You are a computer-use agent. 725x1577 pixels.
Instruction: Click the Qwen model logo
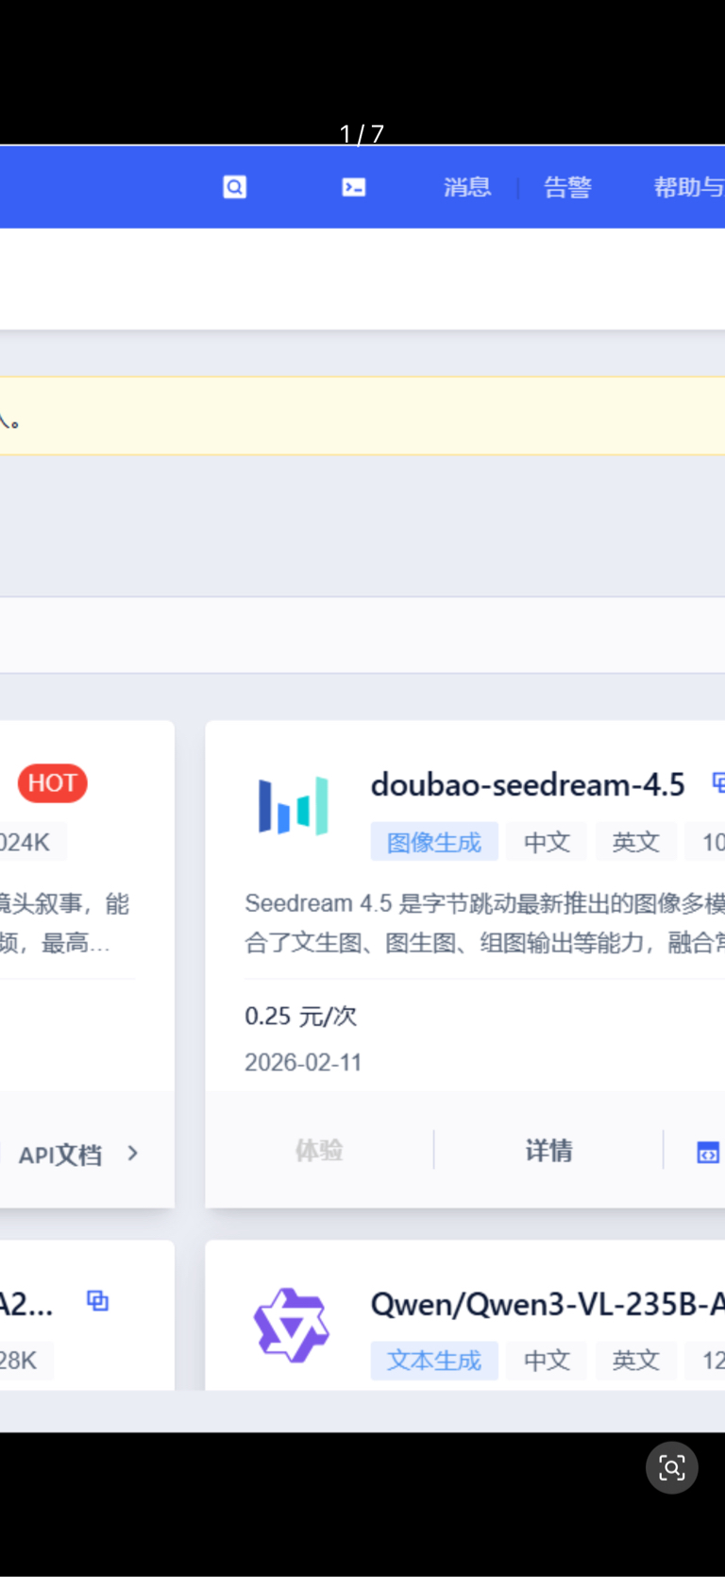(x=292, y=1325)
